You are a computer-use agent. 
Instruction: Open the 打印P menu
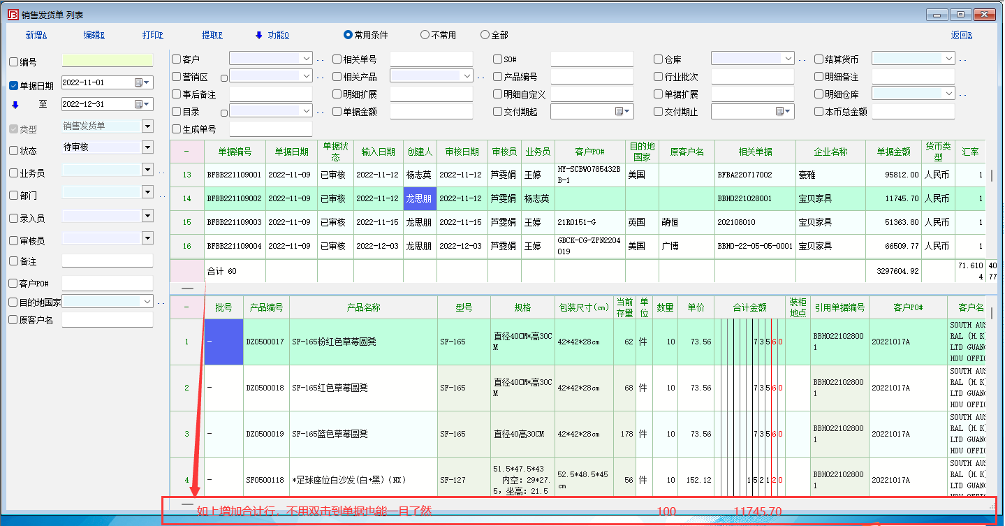[152, 35]
